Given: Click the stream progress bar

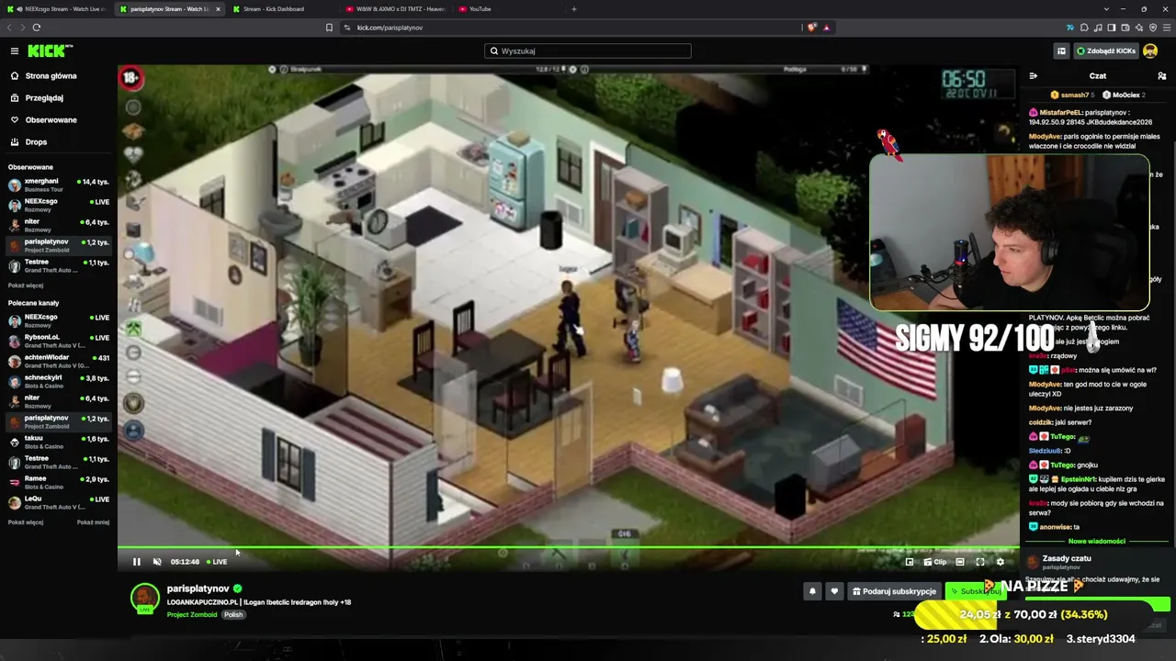Looking at the screenshot, I should (x=568, y=549).
